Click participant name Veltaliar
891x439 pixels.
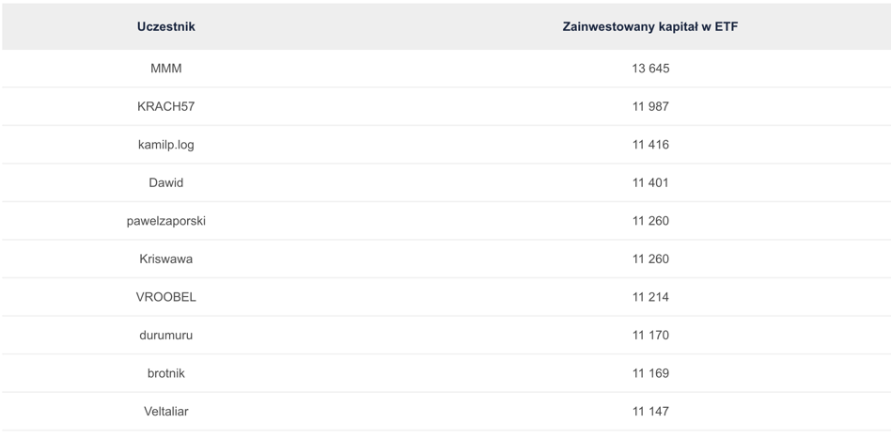tap(165, 411)
